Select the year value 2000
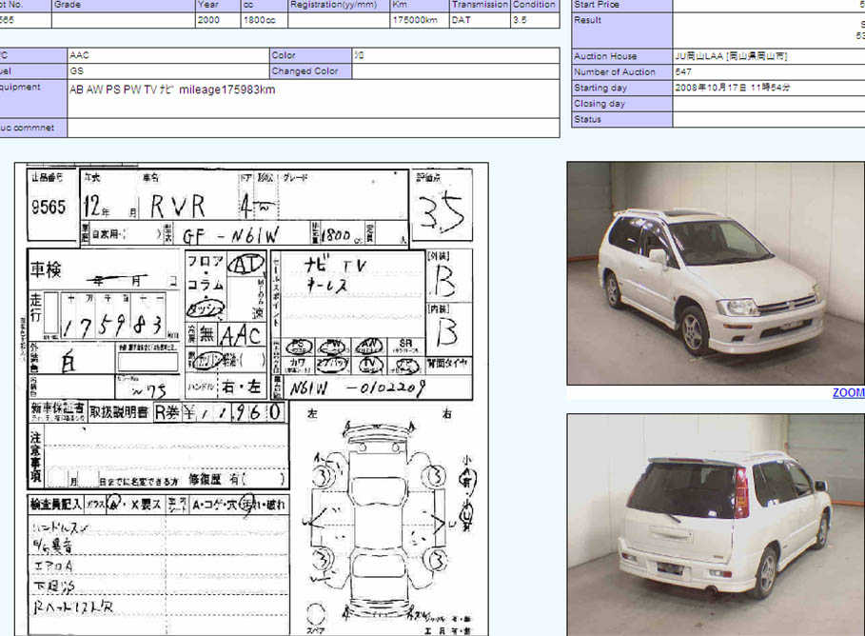 (x=218, y=20)
